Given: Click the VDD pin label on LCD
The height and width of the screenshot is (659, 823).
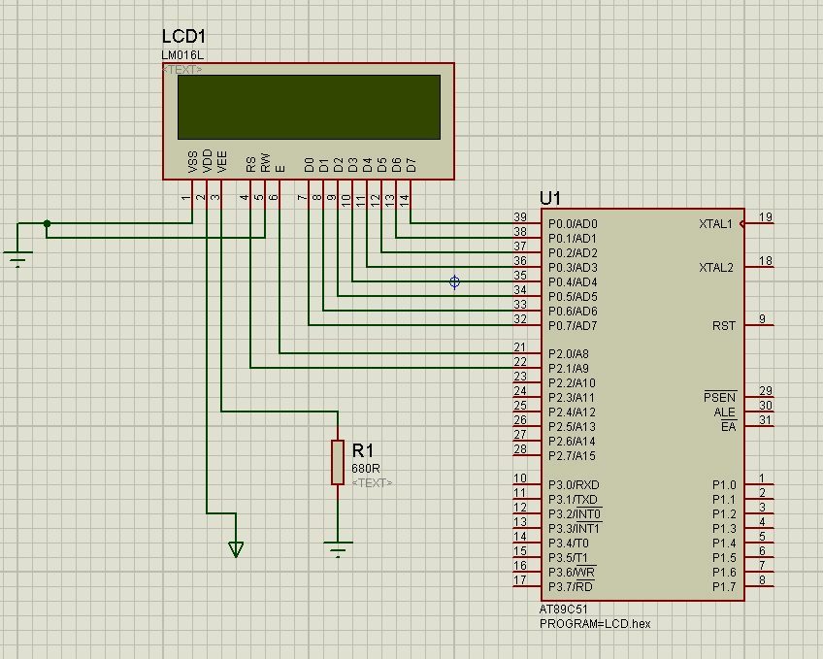Looking at the screenshot, I should coord(207,160).
